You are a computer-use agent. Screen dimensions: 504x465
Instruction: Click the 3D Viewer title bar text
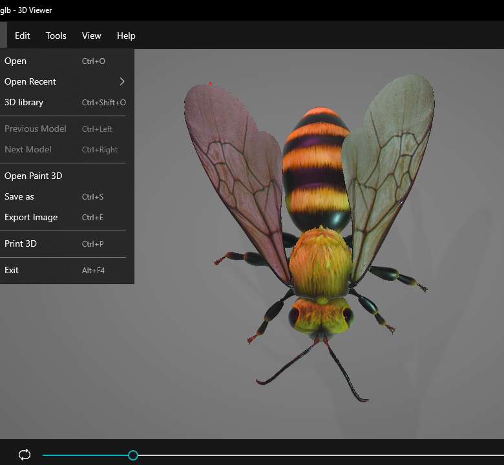pyautogui.click(x=26, y=10)
